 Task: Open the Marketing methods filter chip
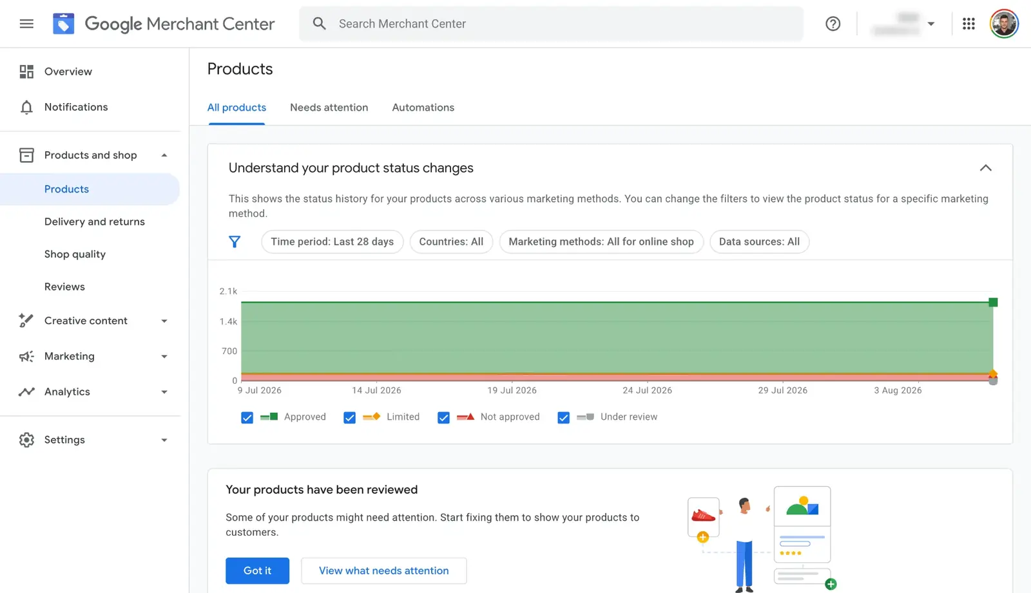pos(601,241)
